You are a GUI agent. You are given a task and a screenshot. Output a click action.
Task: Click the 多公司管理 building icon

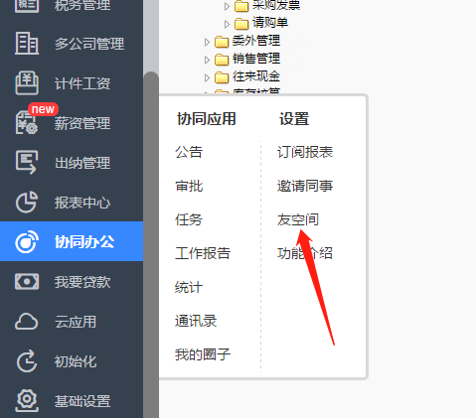coord(27,44)
